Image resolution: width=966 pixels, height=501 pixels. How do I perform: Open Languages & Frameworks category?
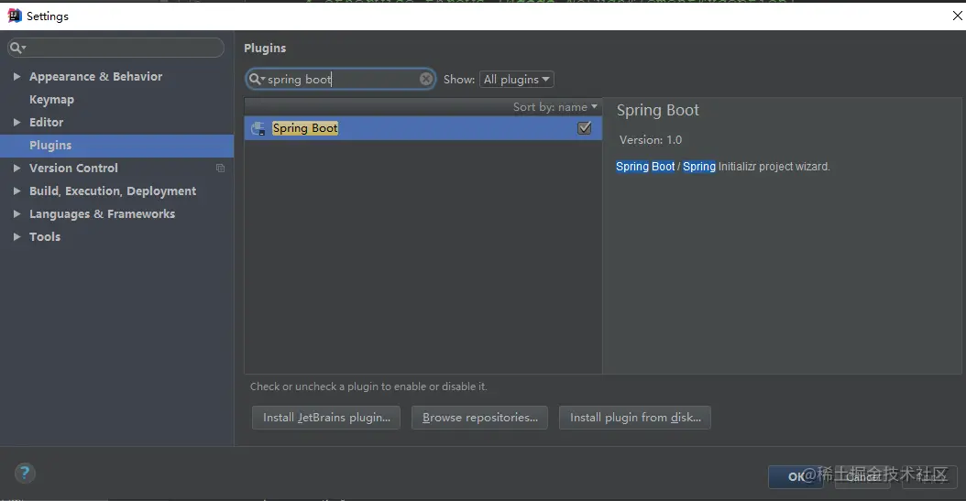103,214
